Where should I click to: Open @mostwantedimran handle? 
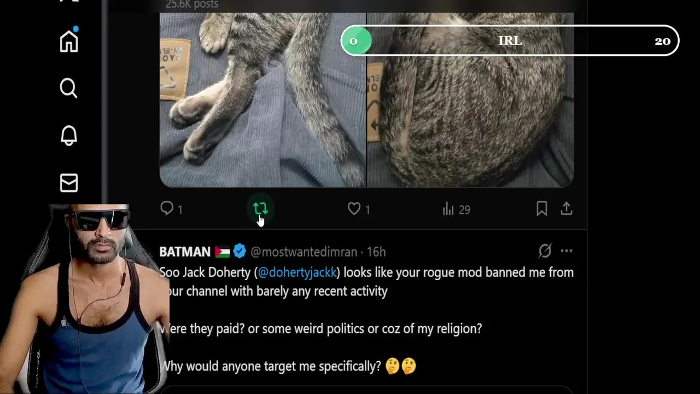[304, 252]
